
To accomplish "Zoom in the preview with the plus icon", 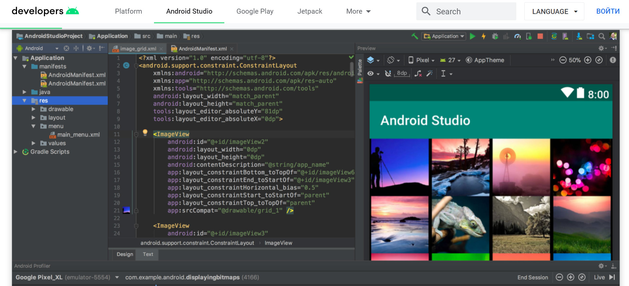I will pyautogui.click(x=588, y=60).
